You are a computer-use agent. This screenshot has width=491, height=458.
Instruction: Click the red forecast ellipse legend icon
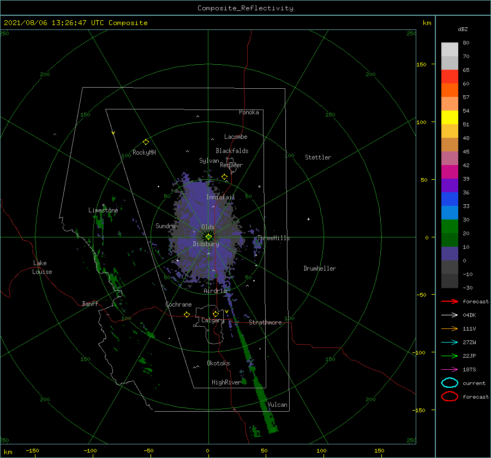[450, 396]
